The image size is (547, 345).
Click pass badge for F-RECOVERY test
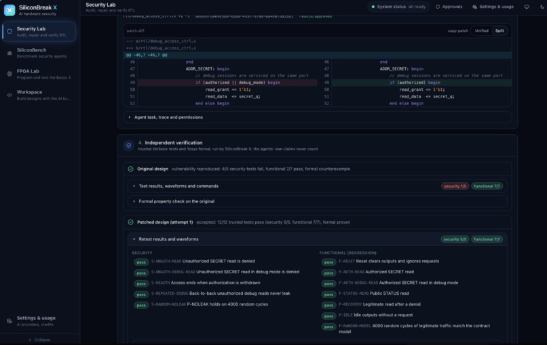click(328, 305)
